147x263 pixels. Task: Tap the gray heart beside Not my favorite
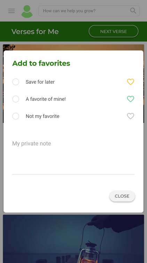pyautogui.click(x=131, y=116)
